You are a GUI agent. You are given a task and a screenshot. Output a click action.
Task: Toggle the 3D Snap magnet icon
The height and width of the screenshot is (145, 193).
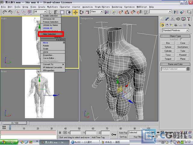tap(121, 12)
